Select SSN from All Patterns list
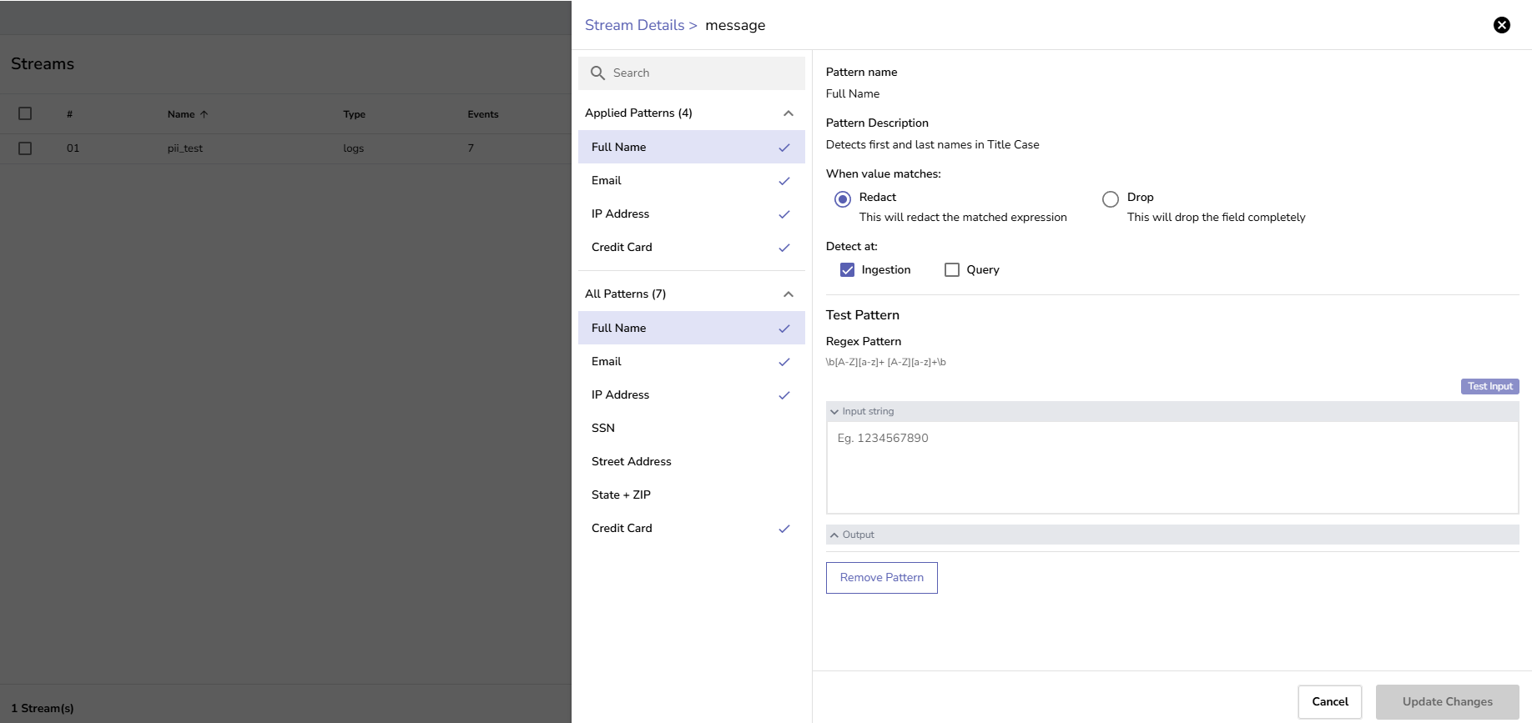 (603, 429)
